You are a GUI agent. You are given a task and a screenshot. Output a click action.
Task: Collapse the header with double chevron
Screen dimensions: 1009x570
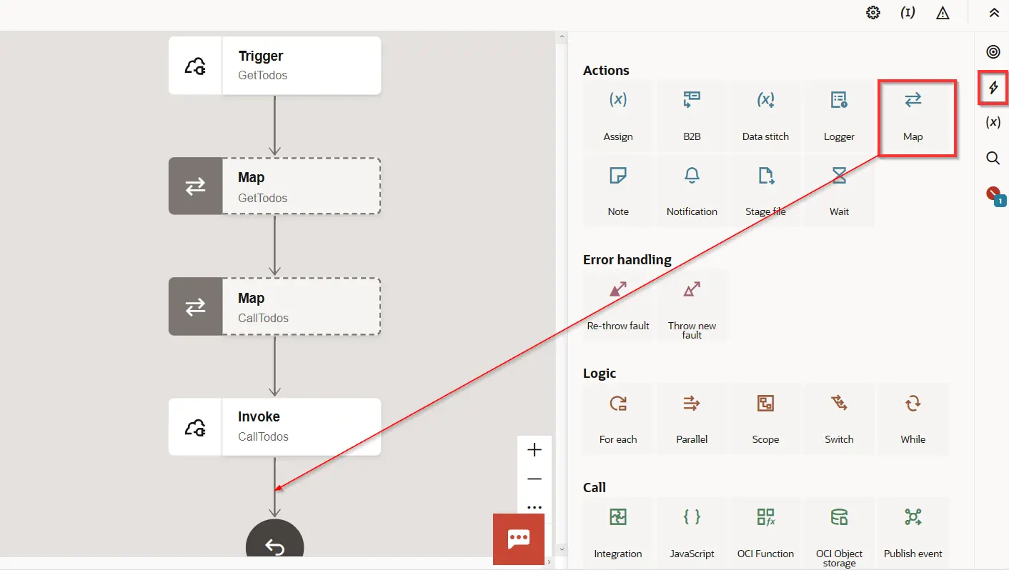coord(994,13)
